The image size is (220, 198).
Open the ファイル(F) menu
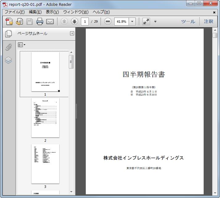(x=15, y=12)
